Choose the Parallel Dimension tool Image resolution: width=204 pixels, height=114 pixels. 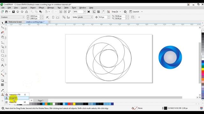pyautogui.click(x=2, y=71)
